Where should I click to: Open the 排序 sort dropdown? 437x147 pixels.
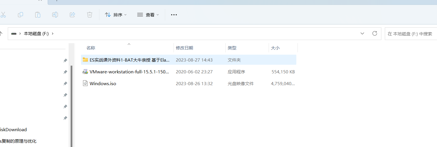pos(116,15)
